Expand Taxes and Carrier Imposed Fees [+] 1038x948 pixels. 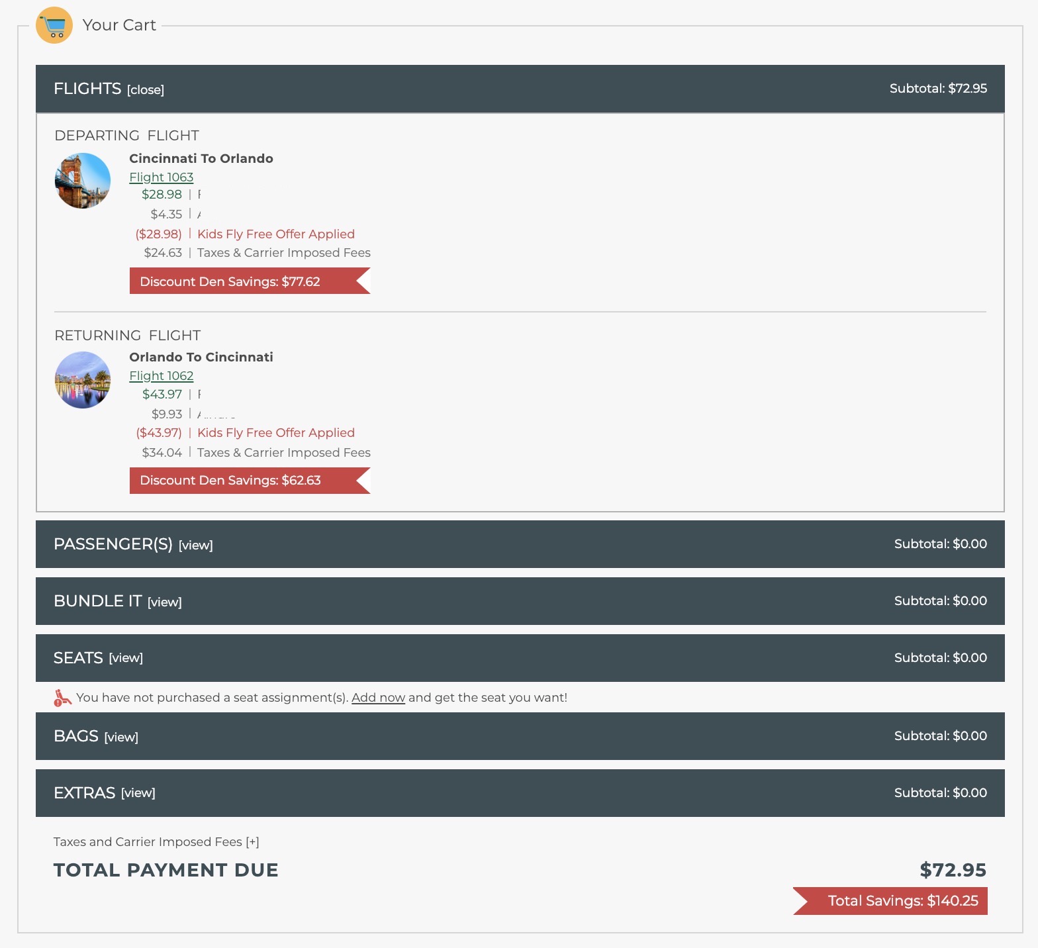point(252,842)
